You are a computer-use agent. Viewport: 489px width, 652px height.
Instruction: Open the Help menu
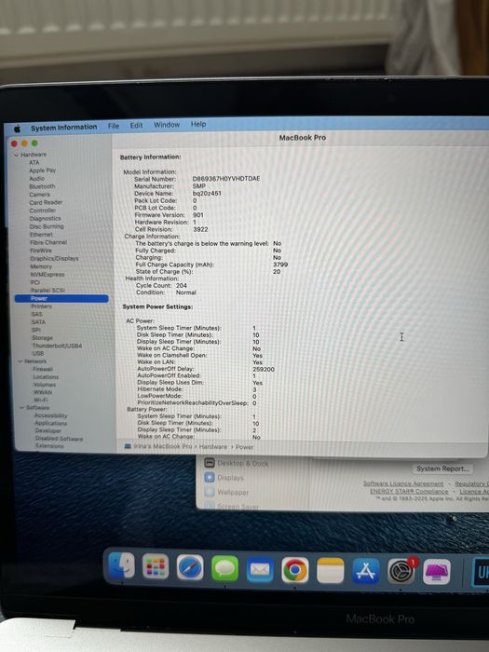(x=198, y=124)
